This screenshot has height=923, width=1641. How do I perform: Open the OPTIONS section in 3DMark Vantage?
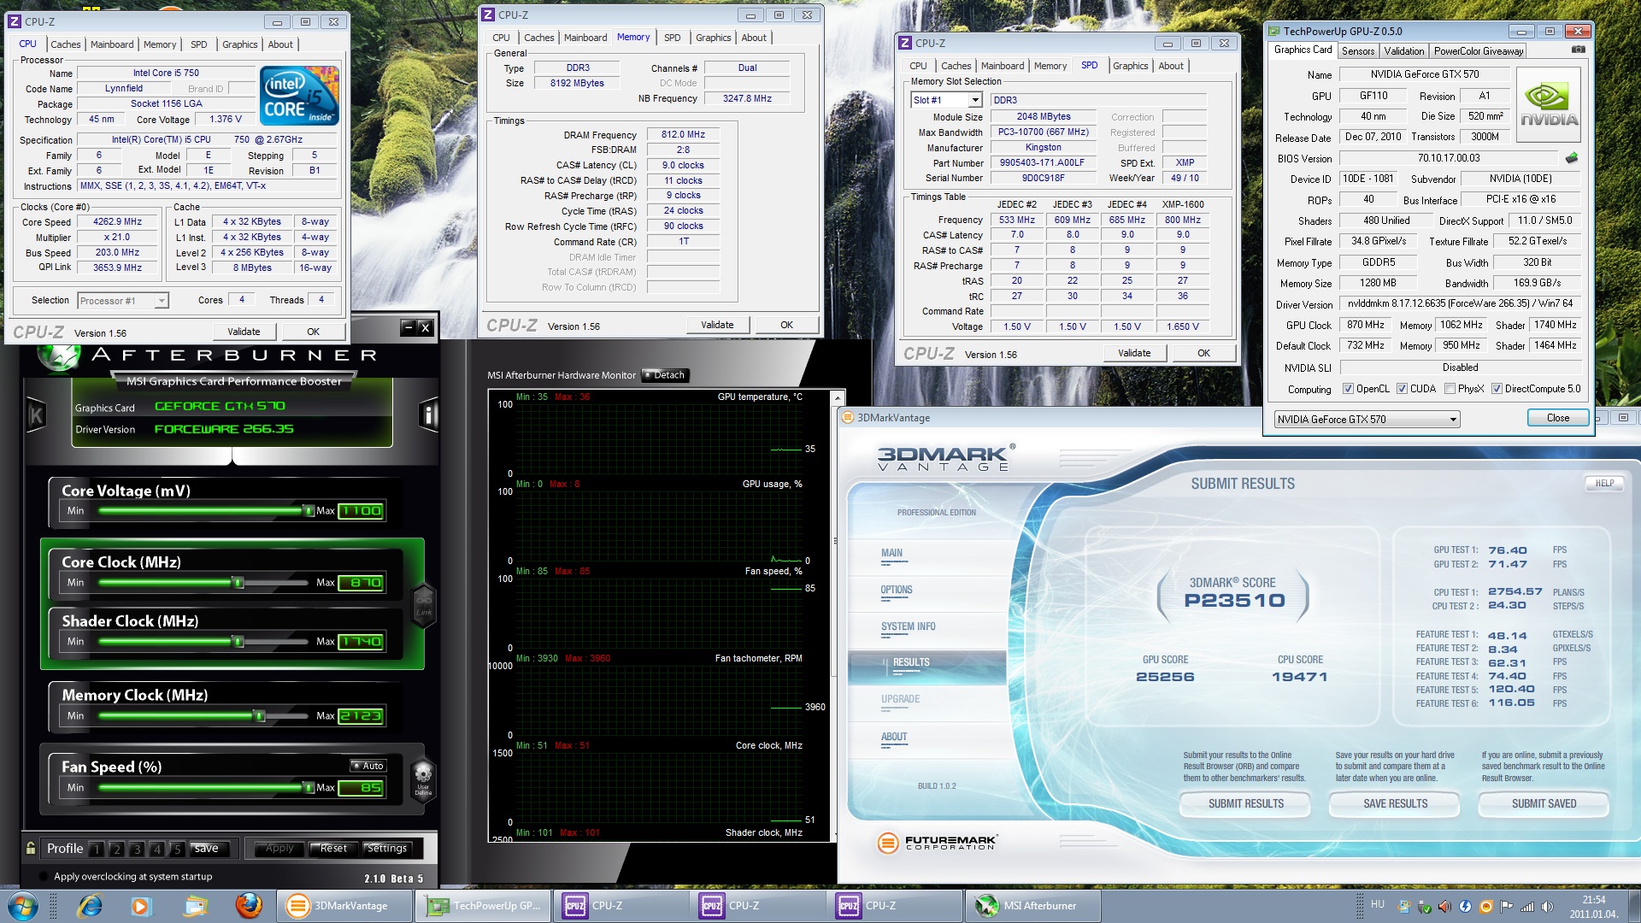(x=897, y=590)
